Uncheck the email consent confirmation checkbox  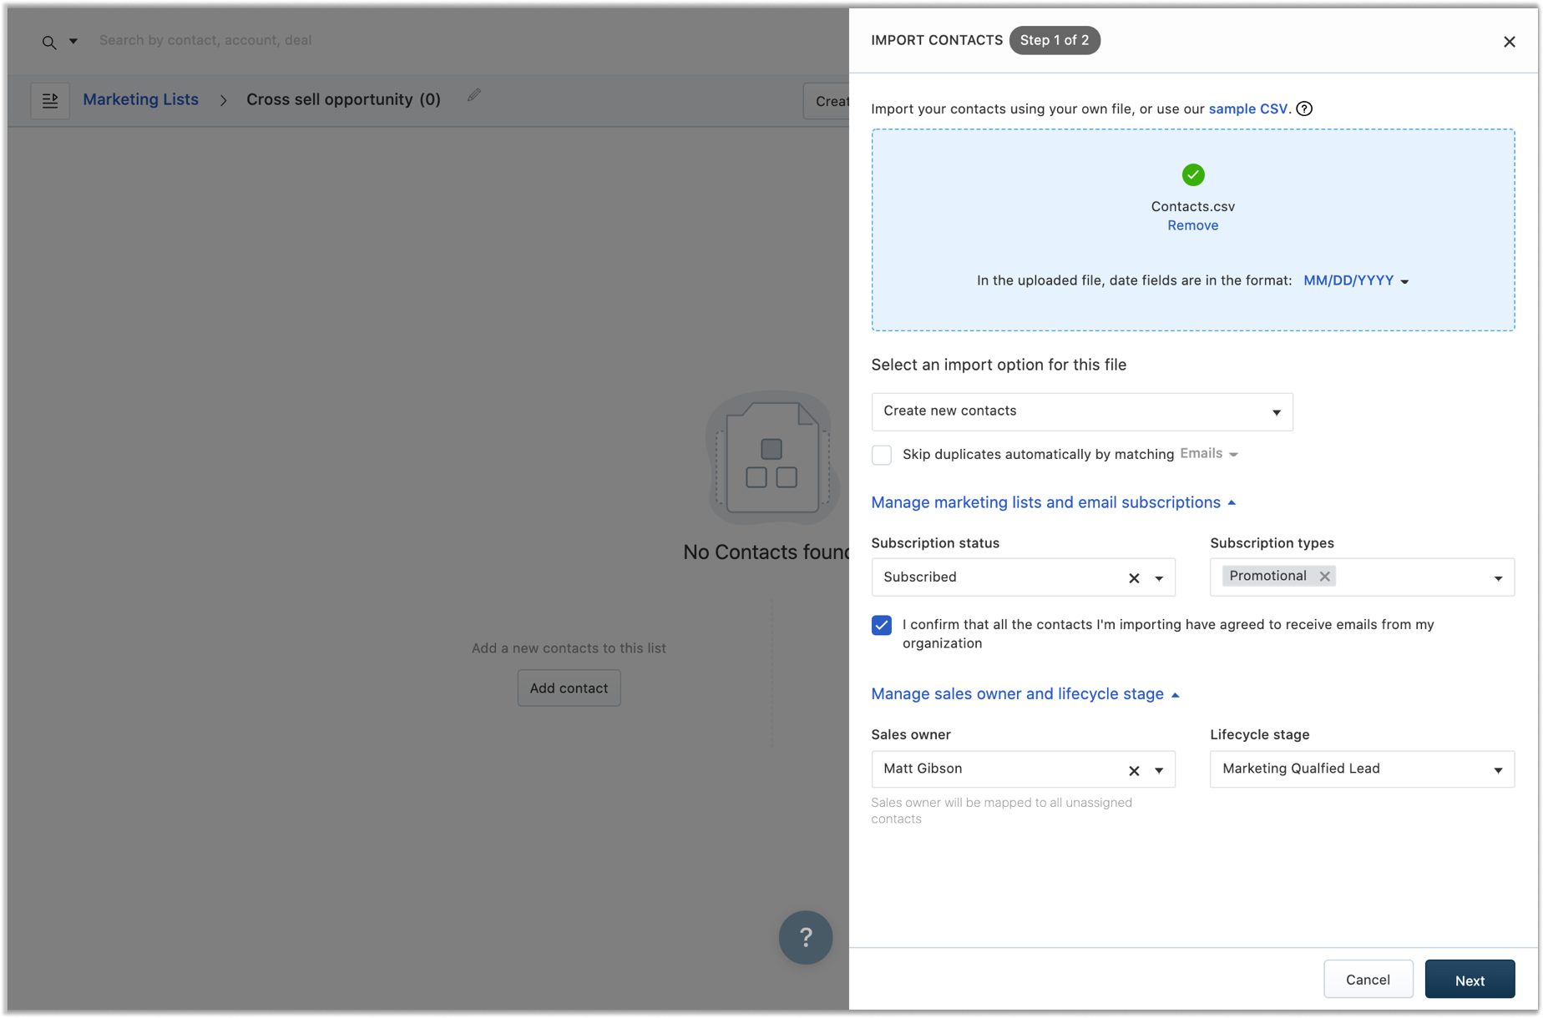(x=882, y=625)
